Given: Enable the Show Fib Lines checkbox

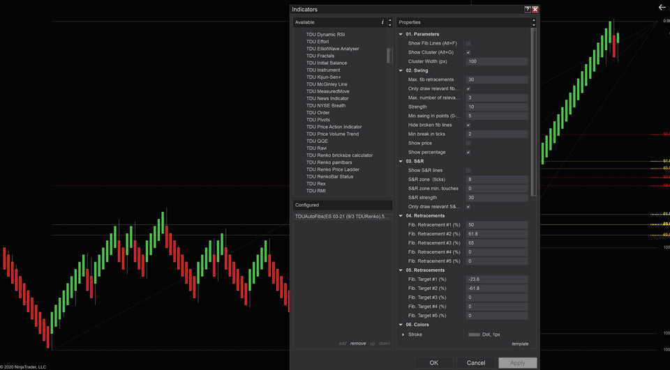Looking at the screenshot, I should point(468,43).
